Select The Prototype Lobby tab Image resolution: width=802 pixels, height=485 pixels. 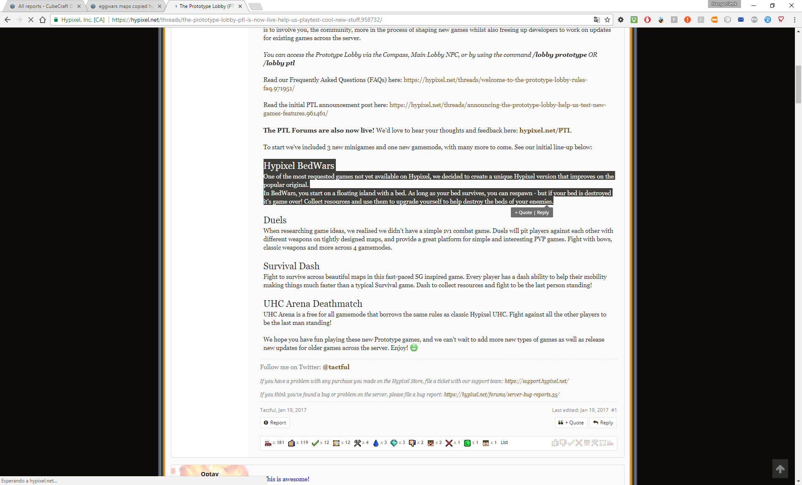click(205, 6)
